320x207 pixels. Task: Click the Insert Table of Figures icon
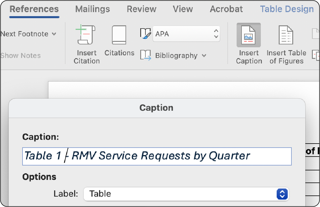(286, 35)
